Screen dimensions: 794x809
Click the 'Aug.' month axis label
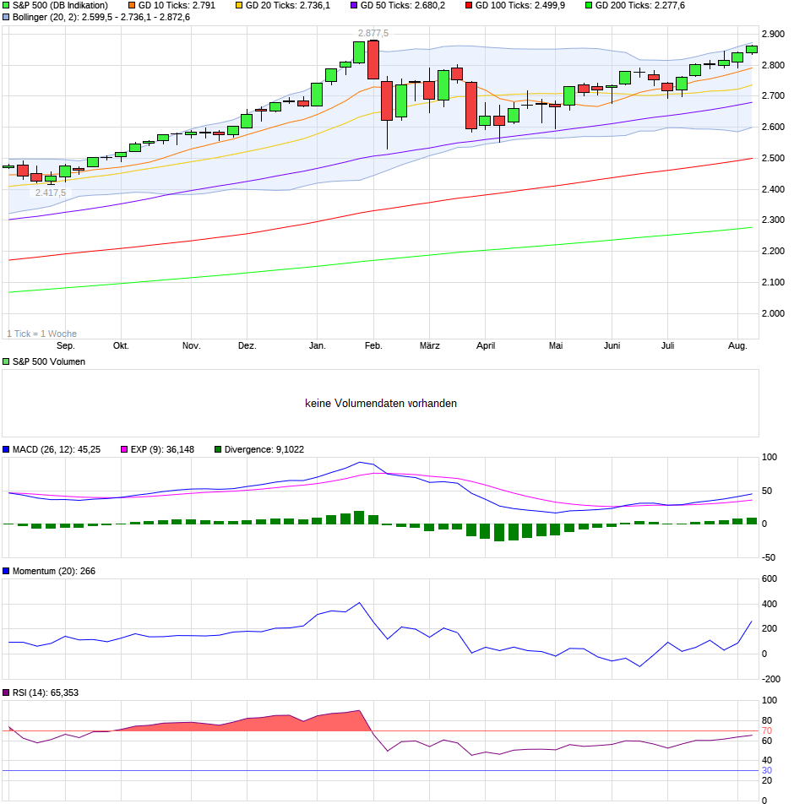click(x=737, y=345)
